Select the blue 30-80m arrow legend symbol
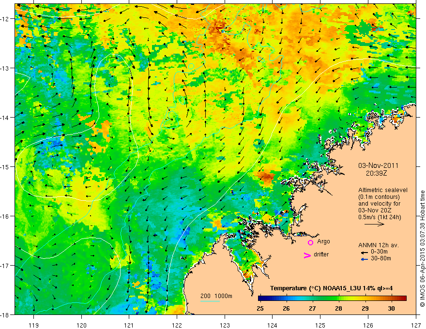Viewport: 426px width, 329px height. tap(365, 259)
